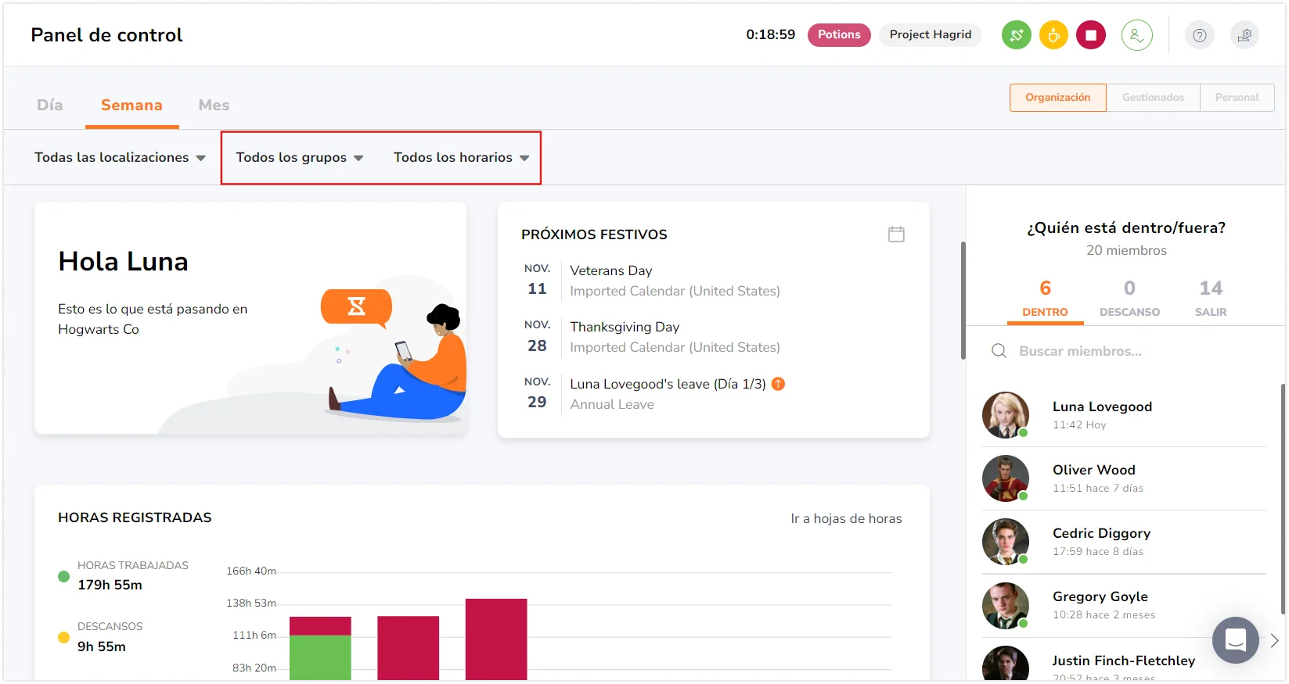
Task: Click the 179h 55m worked hours value
Action: (110, 585)
